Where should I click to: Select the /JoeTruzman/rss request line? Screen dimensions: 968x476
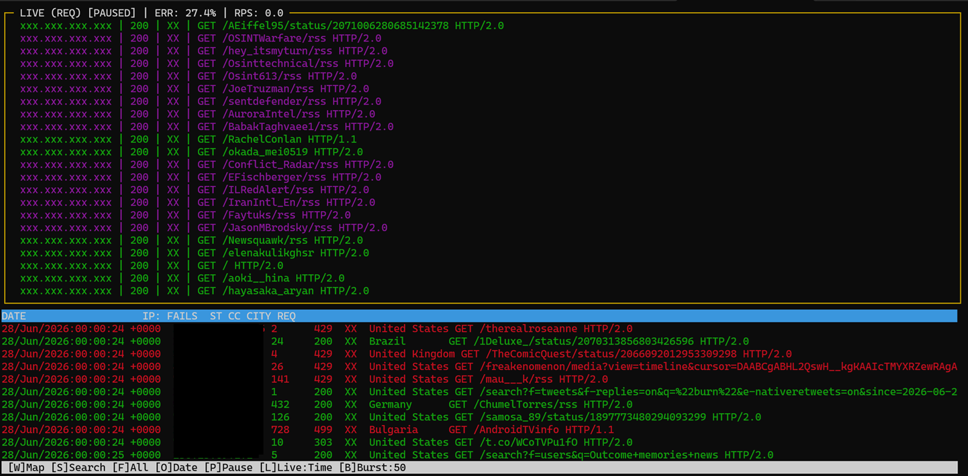click(194, 88)
